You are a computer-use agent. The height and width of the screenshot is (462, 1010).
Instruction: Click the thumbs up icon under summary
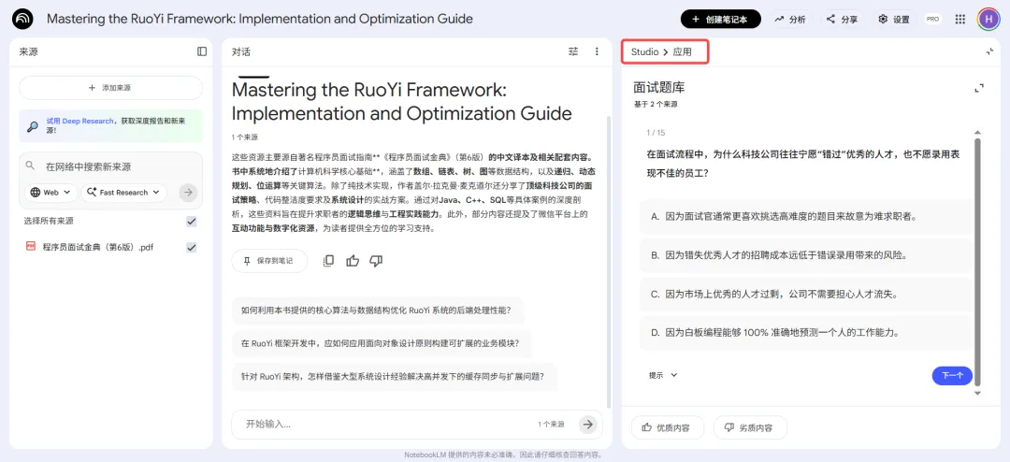(x=353, y=261)
